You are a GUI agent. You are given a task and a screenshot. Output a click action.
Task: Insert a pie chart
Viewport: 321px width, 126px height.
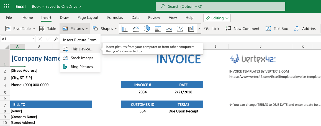[147, 29]
